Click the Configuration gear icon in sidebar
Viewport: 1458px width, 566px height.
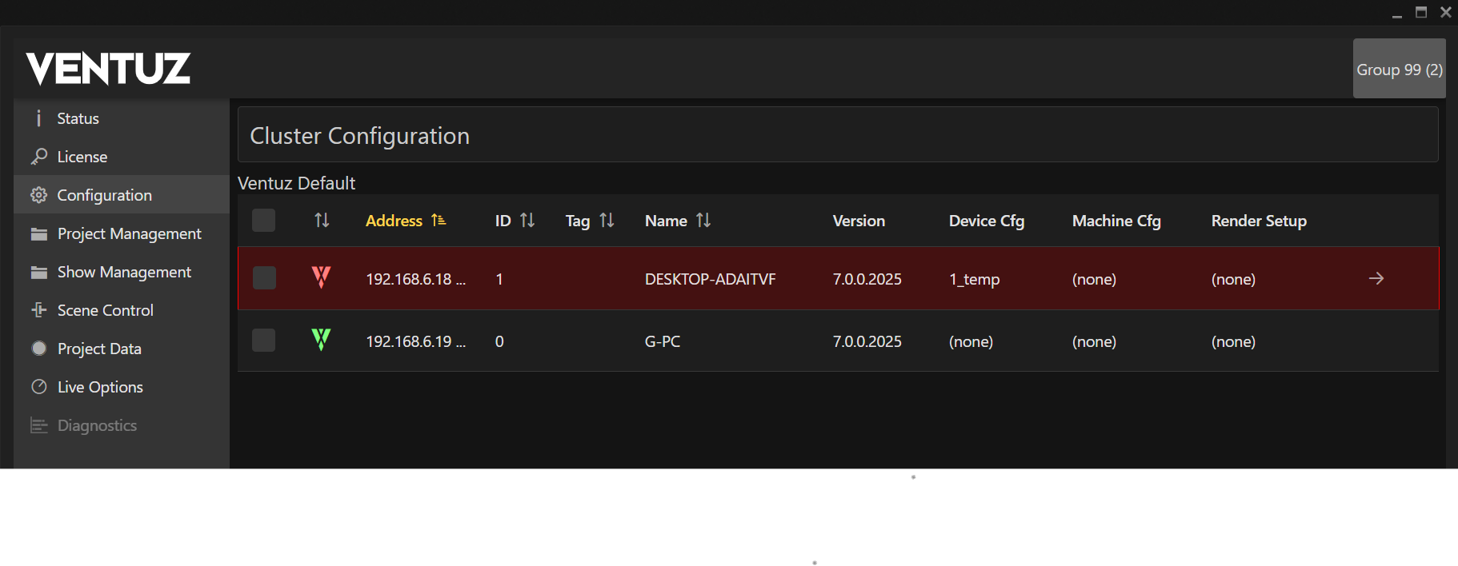[38, 195]
